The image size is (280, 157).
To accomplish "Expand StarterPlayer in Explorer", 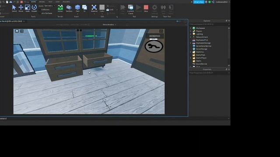I will 191,58.
